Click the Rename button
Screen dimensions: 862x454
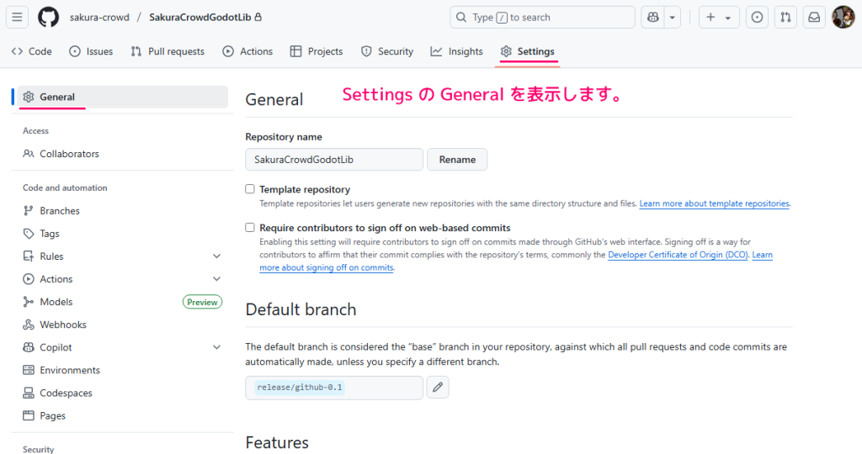click(x=457, y=160)
